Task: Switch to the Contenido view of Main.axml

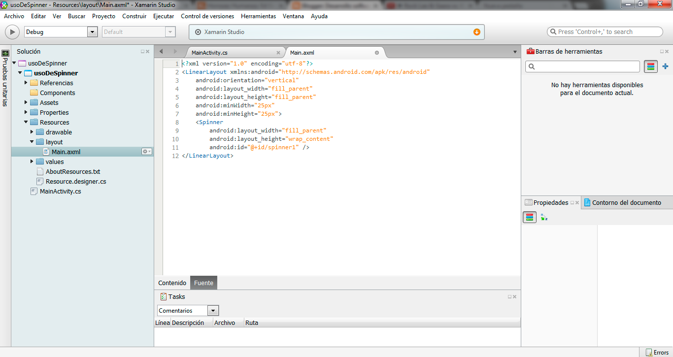Action: coord(172,283)
